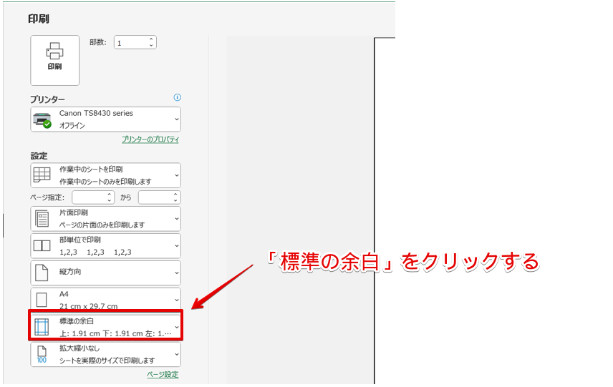Open the 部単位で印刷 collate dropdown
The height and width of the screenshot is (387, 613).
[x=105, y=246]
